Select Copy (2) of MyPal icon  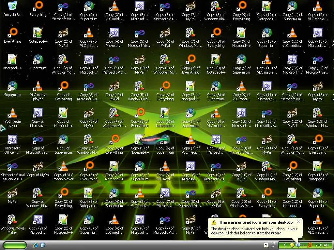64,37
